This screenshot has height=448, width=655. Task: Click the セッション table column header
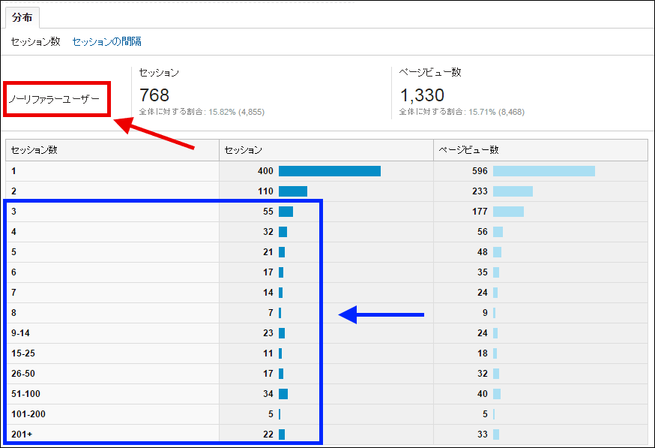(x=244, y=150)
